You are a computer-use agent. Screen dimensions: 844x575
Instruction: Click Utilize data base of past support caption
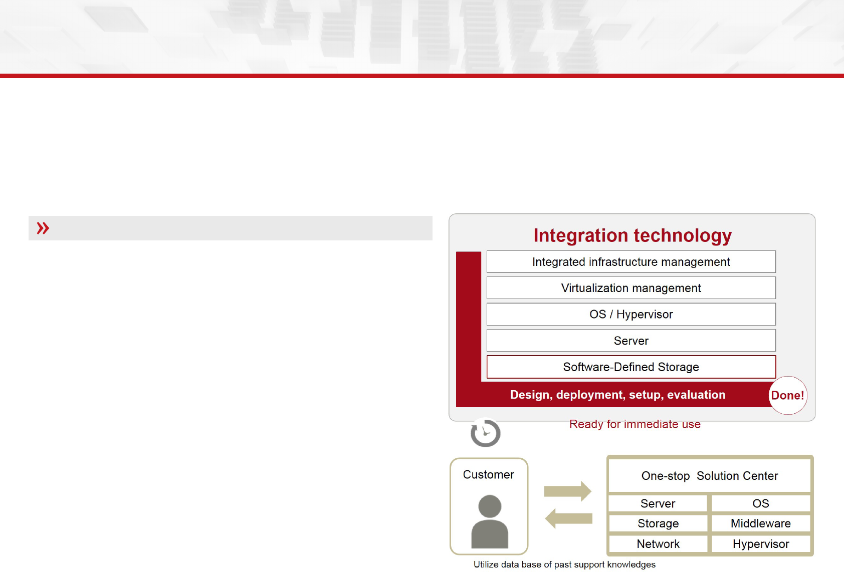564,564
